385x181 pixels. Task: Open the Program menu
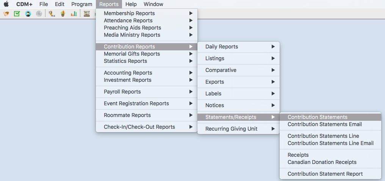(82, 4)
